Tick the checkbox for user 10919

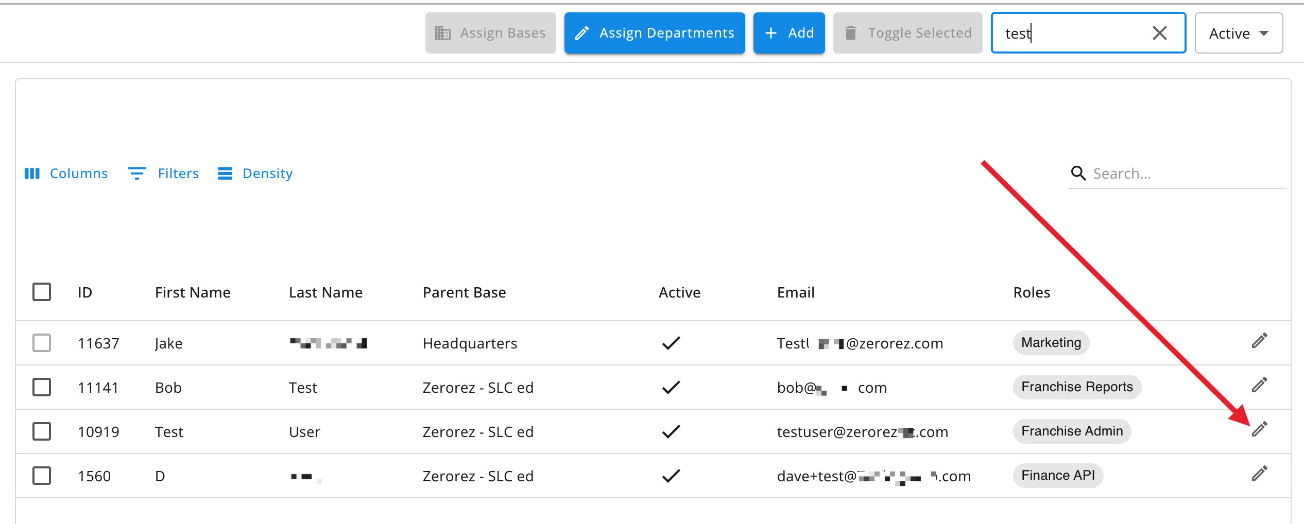click(42, 431)
